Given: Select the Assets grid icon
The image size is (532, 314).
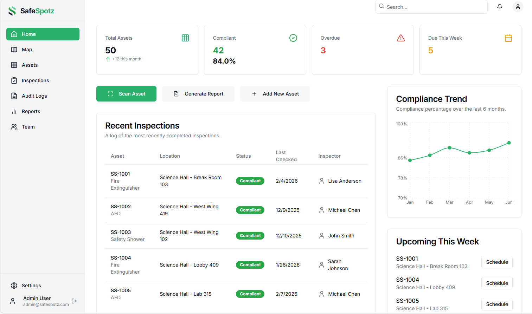Looking at the screenshot, I should coord(14,65).
